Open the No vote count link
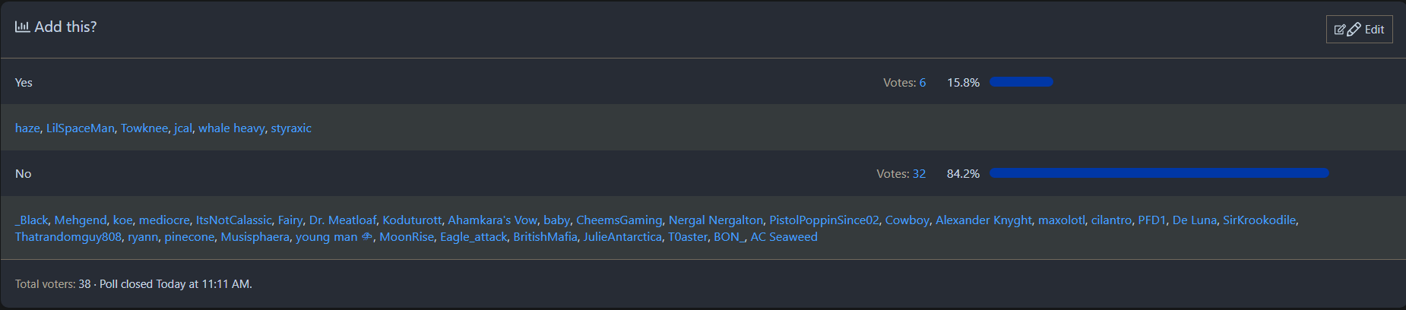1406x310 pixels. 919,174
